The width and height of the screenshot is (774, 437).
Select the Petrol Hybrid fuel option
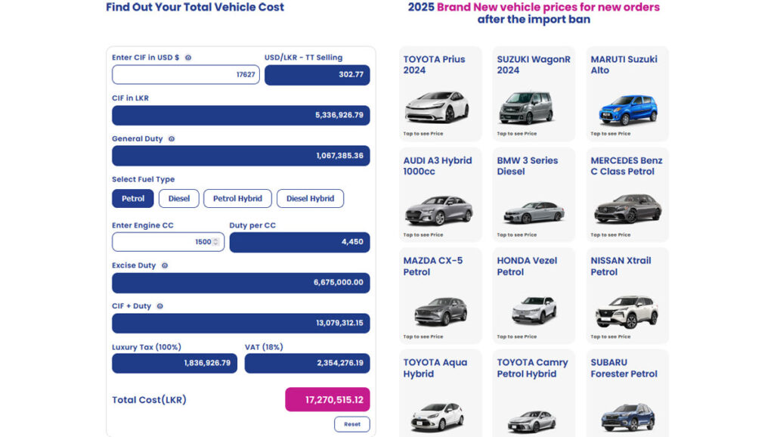(x=237, y=199)
